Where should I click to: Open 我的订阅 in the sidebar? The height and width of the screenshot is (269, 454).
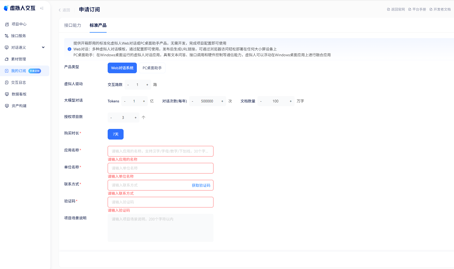(18, 71)
